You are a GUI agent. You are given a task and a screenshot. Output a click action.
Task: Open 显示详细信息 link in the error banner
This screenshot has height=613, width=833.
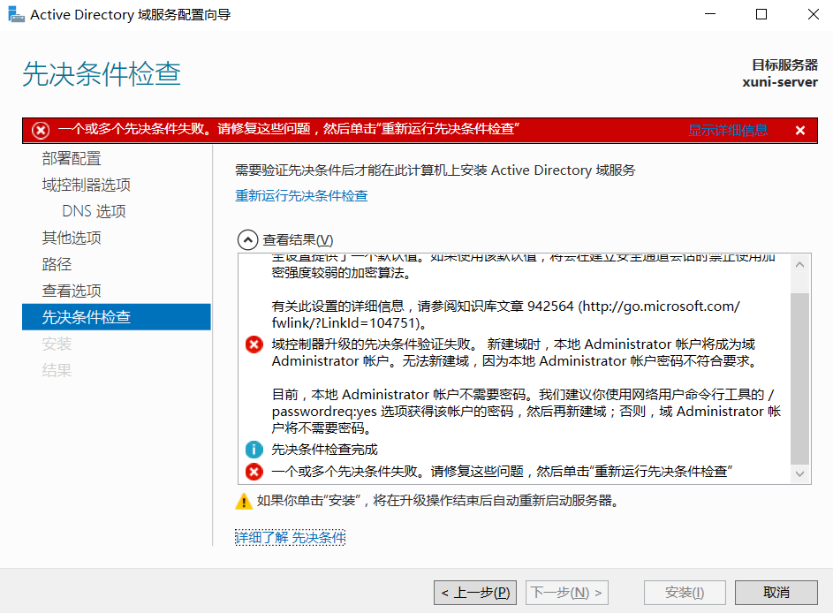728,130
